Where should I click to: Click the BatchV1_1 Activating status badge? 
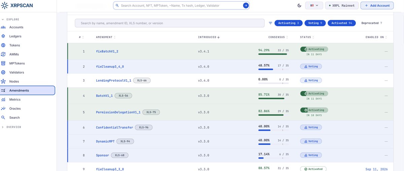[314, 94]
